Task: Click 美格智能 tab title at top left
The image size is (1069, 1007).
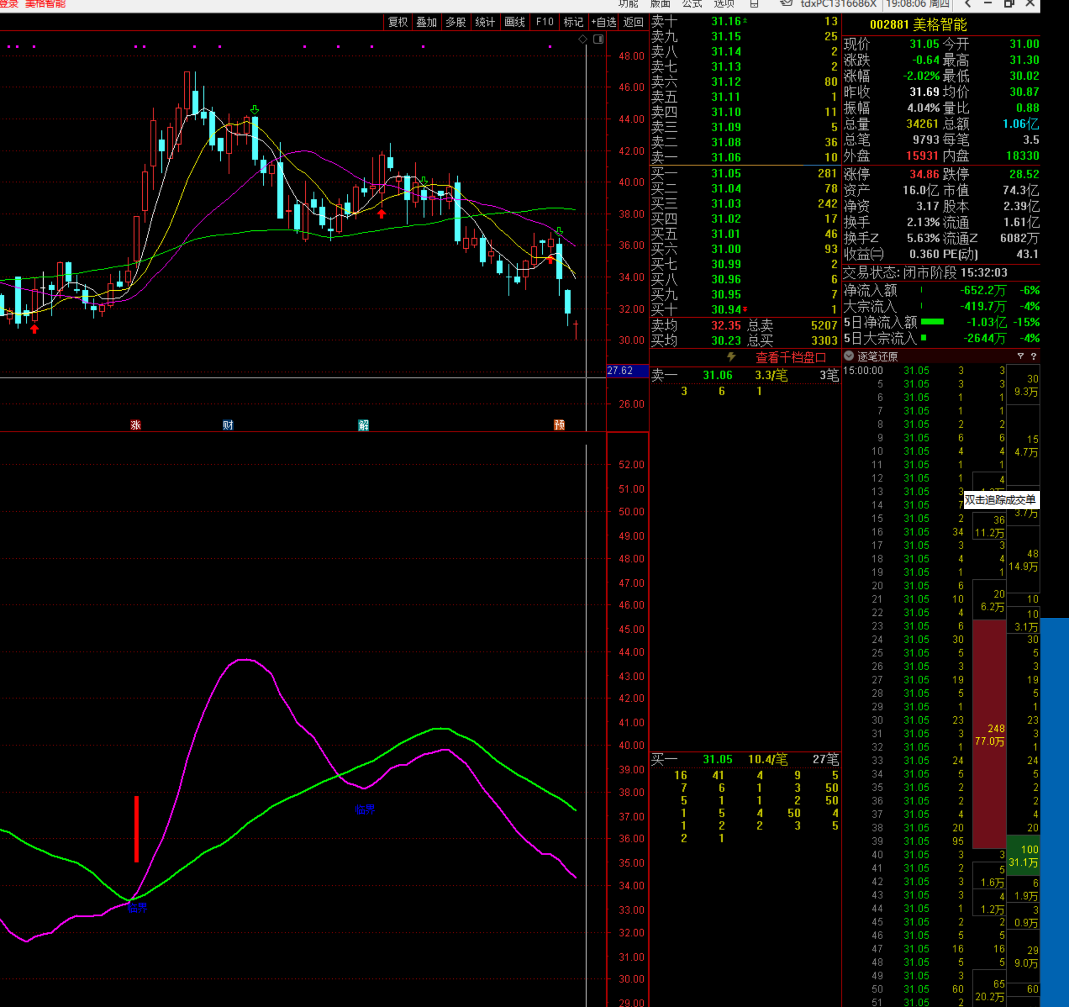Action: pos(45,4)
